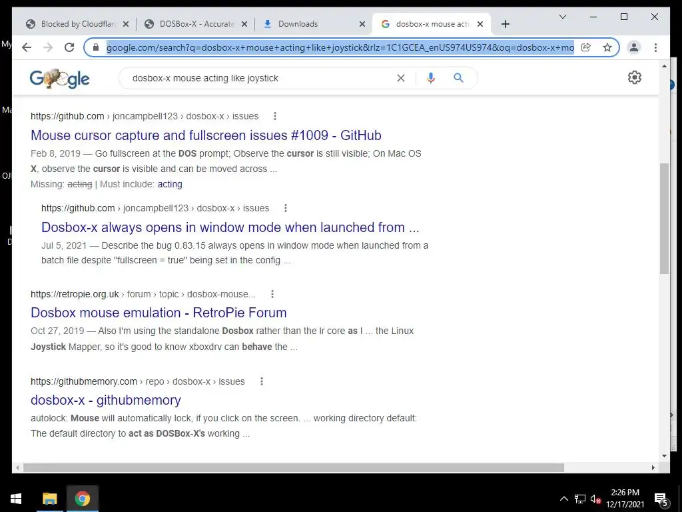Open the Chrome profile menu
This screenshot has height=512, width=682.
coord(634,47)
